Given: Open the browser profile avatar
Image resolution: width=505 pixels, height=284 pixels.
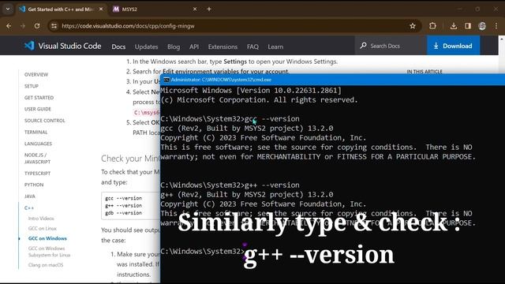Looking at the screenshot, I should click(482, 26).
